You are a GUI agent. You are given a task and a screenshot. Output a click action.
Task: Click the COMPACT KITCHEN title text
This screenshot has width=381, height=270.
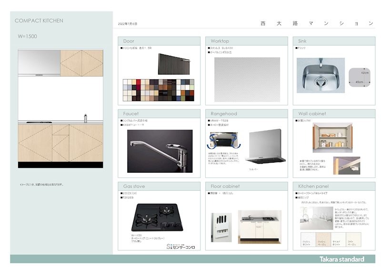39,21
